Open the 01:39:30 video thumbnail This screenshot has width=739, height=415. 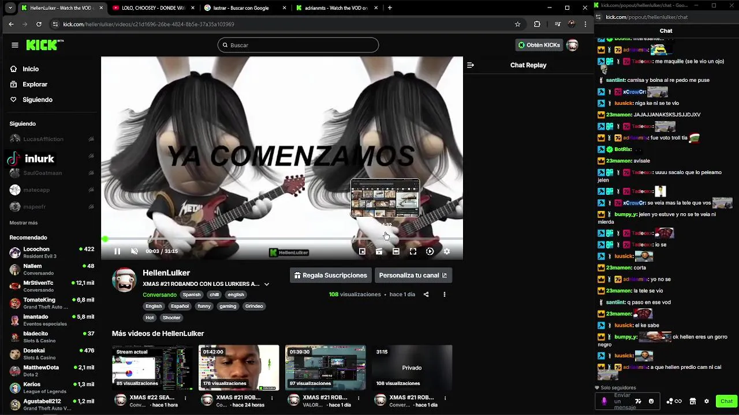[325, 368]
